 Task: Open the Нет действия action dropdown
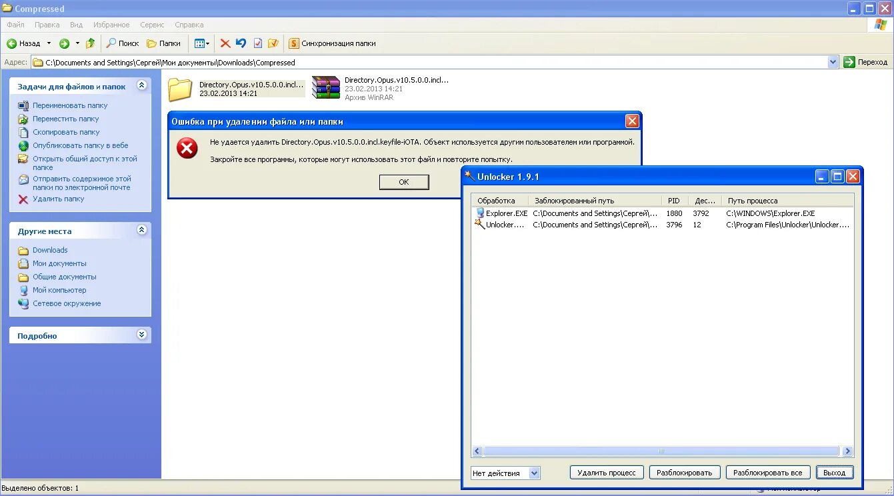click(x=534, y=473)
